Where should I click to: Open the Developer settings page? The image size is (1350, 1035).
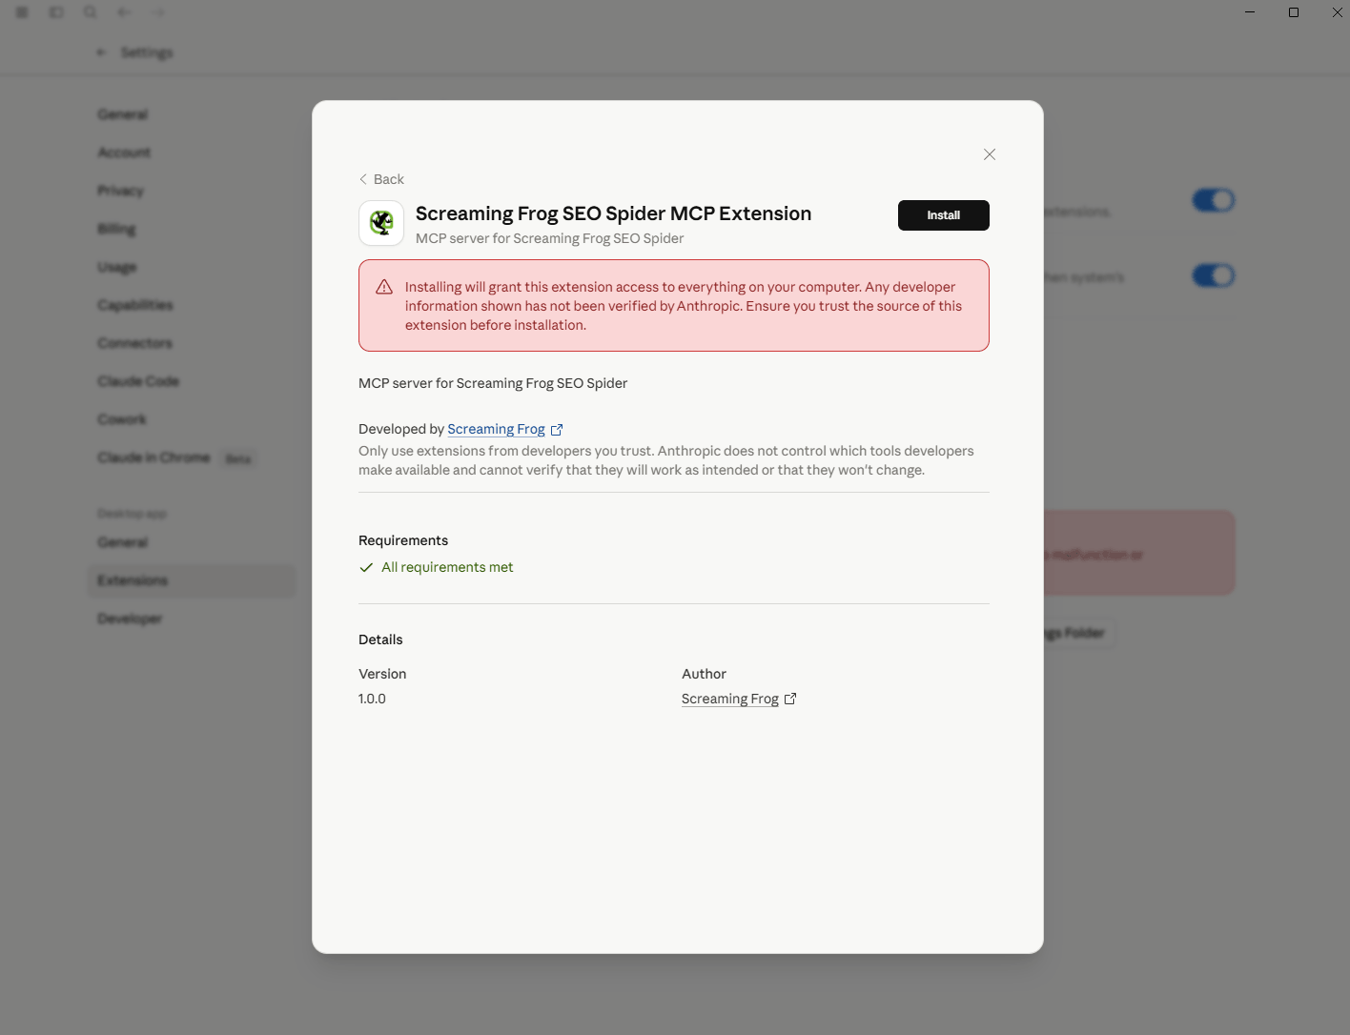pyautogui.click(x=130, y=619)
